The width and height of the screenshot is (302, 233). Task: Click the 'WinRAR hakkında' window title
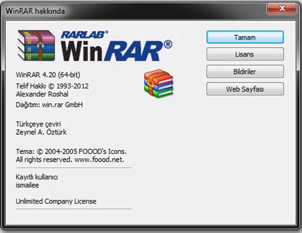click(x=35, y=11)
